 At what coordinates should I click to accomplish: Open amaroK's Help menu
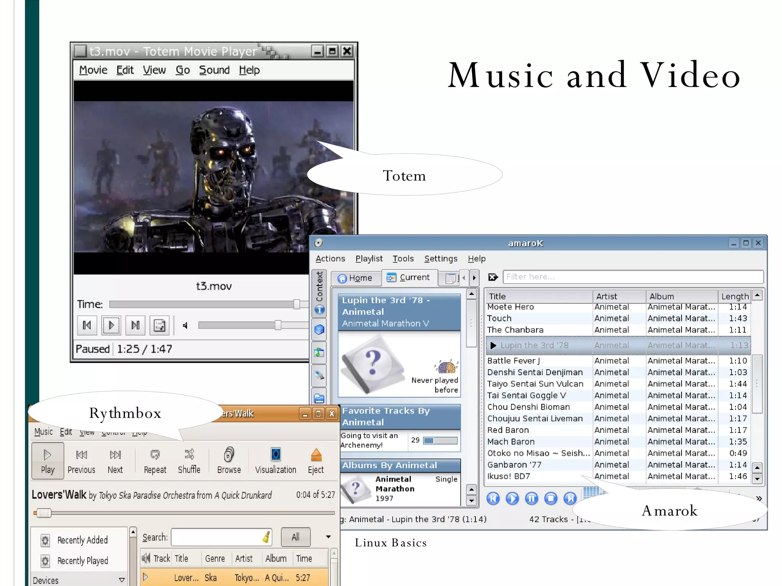point(477,259)
